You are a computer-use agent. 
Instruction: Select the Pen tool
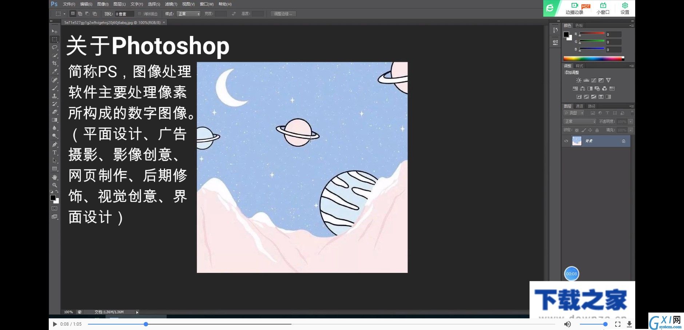(x=55, y=145)
